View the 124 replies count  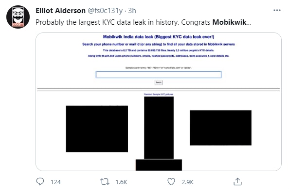[x=55, y=182]
